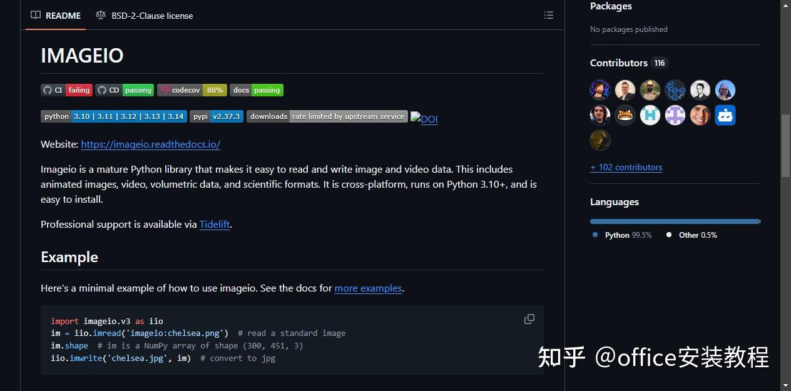Click the im.shape code line
This screenshot has width=791, height=391.
pyautogui.click(x=177, y=345)
